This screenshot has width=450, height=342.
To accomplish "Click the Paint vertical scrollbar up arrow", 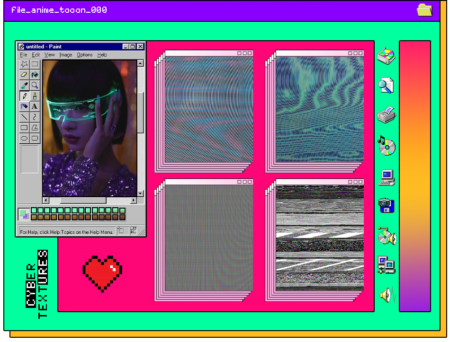I will coord(140,63).
